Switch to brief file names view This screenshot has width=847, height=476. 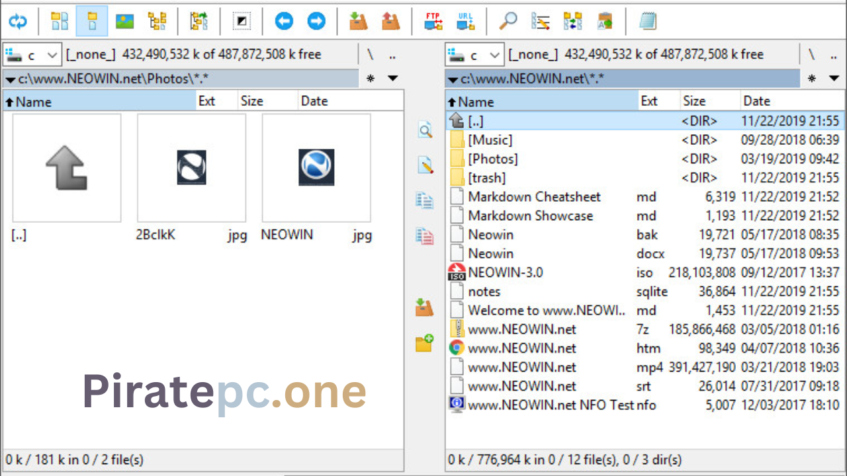tap(60, 22)
